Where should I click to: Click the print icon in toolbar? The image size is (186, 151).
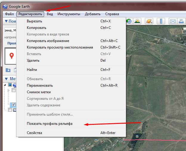pos(181,21)
